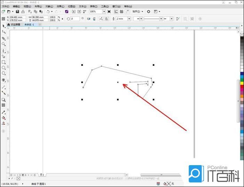The height and width of the screenshot is (187, 244).
Task: Open the 文本 menu
Action: tap(83, 6)
